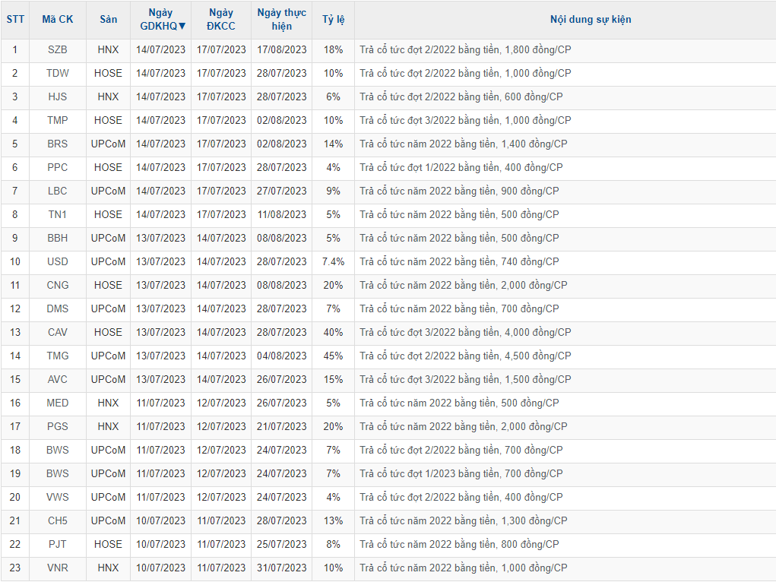Select the Ngày thực hiện column header
Viewport: 776px width, 582px height.
tap(281, 20)
